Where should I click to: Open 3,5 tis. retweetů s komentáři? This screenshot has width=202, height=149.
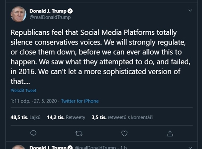pos(122,117)
